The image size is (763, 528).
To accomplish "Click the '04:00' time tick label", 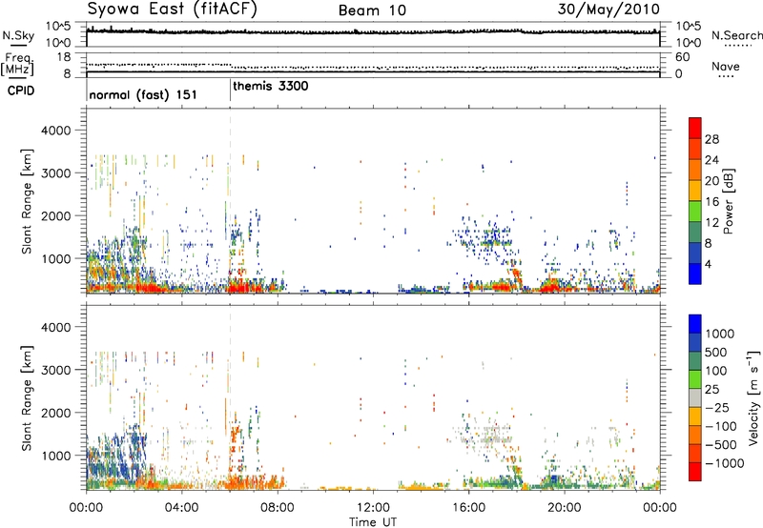I will point(181,508).
